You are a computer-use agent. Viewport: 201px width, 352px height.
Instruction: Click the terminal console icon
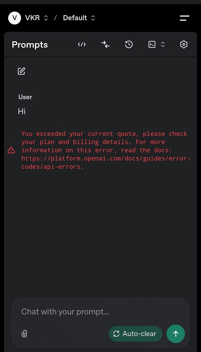(152, 44)
